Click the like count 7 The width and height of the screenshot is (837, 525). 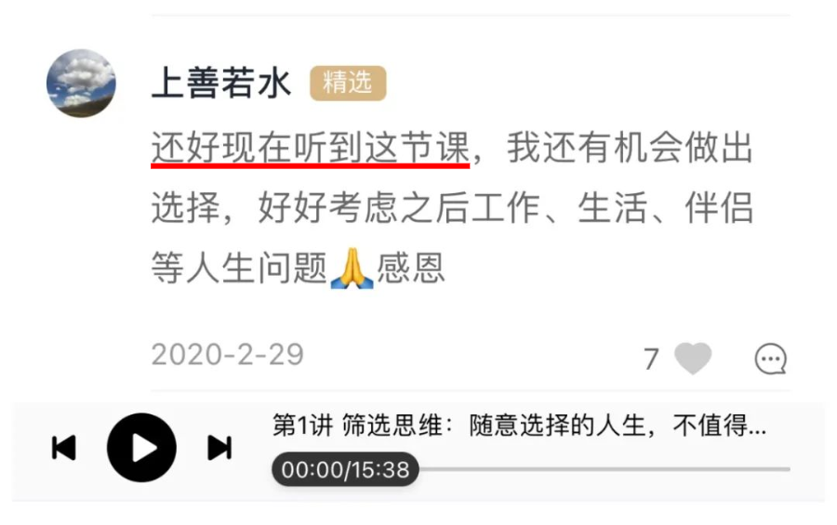coord(651,359)
